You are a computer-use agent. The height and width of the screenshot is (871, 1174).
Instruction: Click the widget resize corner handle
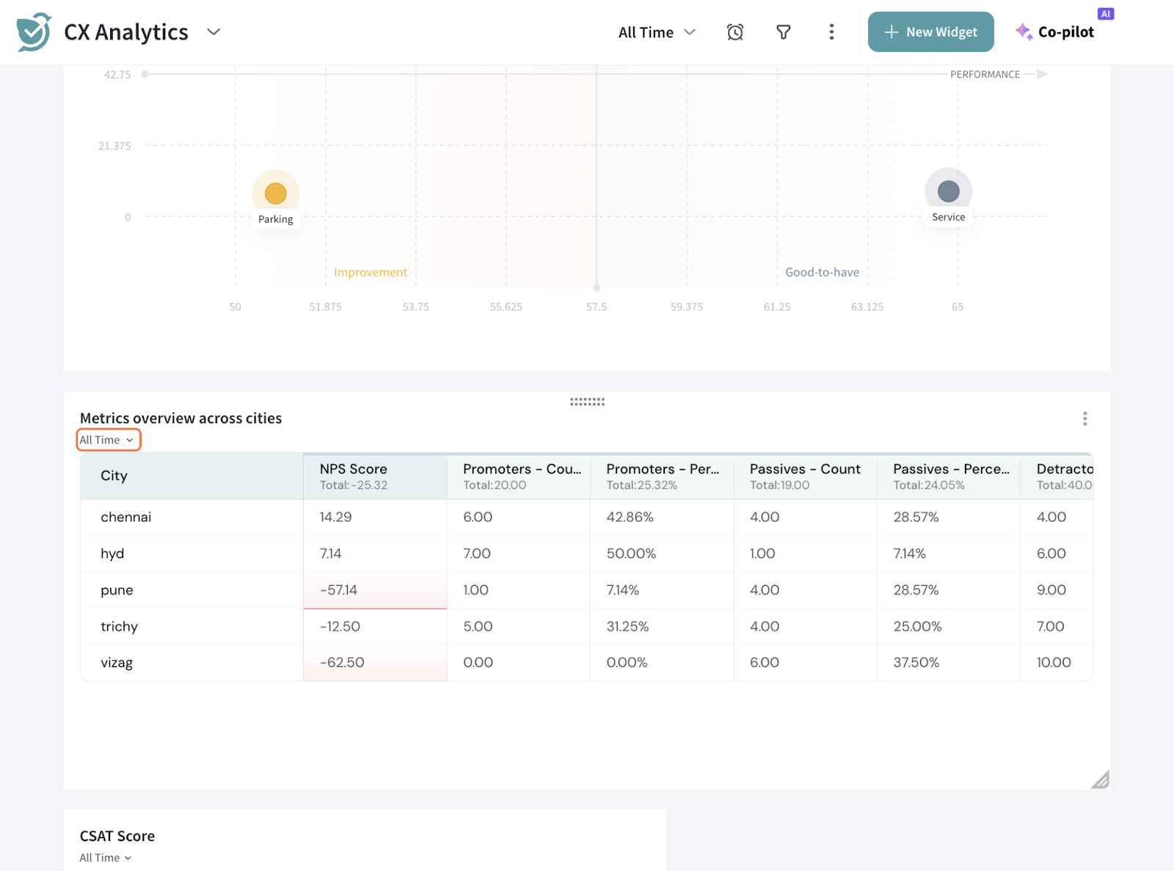(x=1099, y=779)
